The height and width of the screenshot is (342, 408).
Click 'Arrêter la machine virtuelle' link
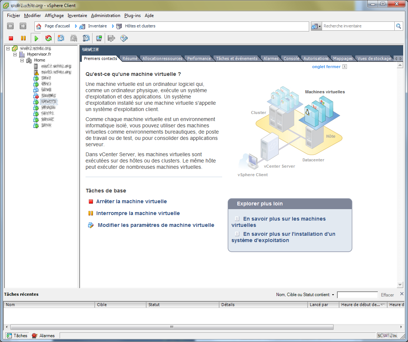[131, 202]
